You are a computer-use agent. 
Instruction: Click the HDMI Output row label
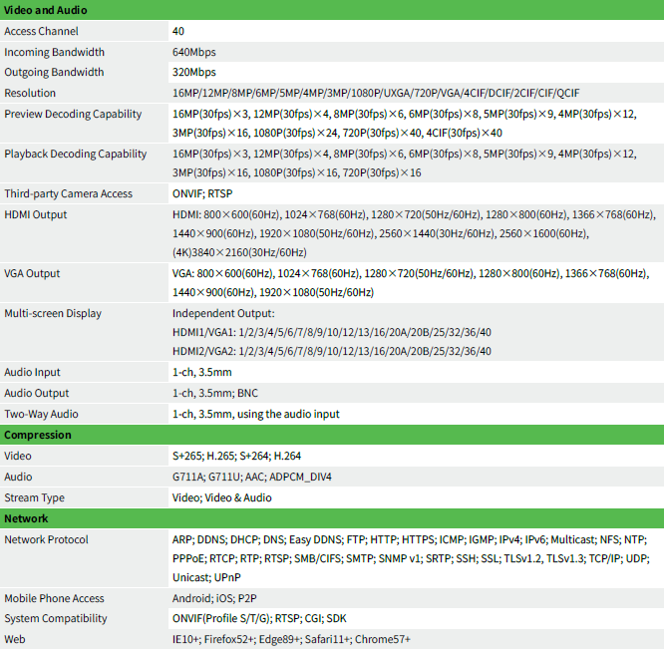36,215
